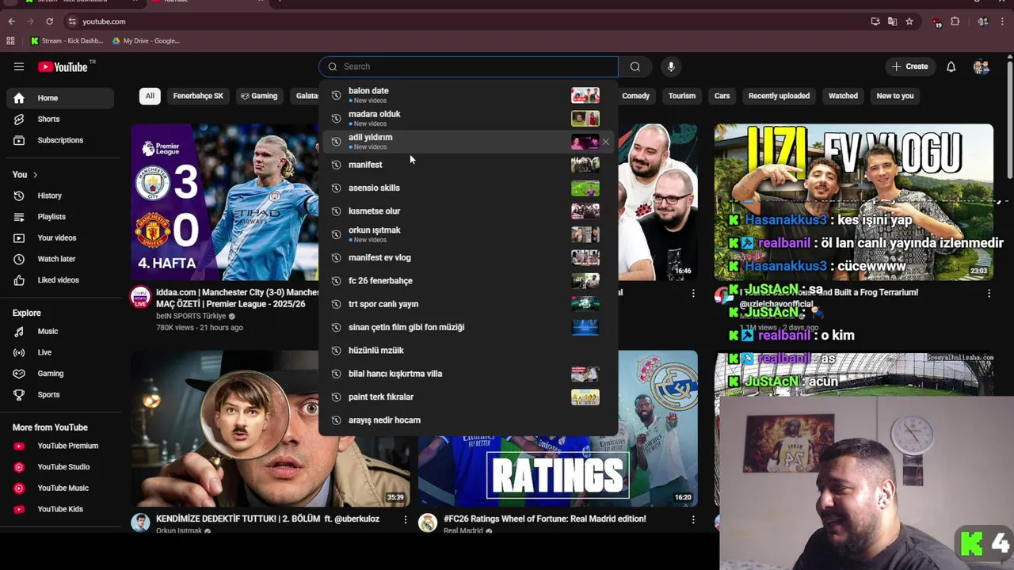Open the account avatar menu
Viewport: 1014px width, 570px height.
pos(981,66)
